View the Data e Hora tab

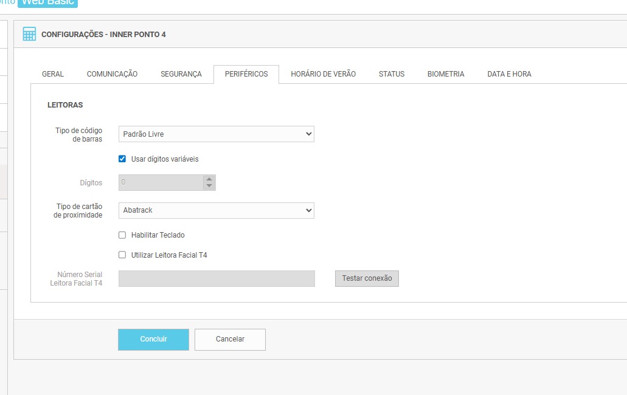pyautogui.click(x=509, y=74)
